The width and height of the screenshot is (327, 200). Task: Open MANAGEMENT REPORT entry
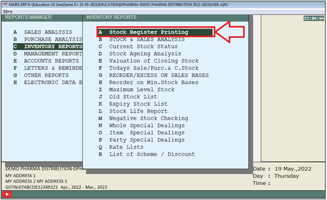pos(53,54)
